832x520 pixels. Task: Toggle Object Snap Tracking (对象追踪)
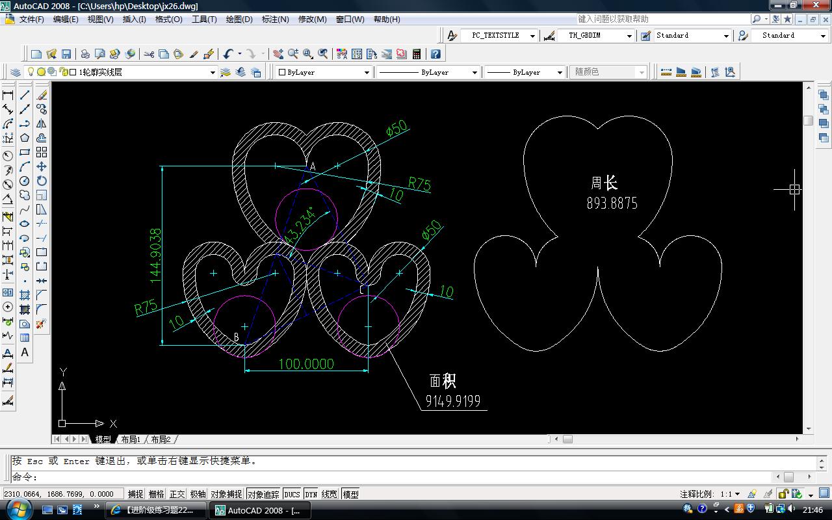pos(263,494)
